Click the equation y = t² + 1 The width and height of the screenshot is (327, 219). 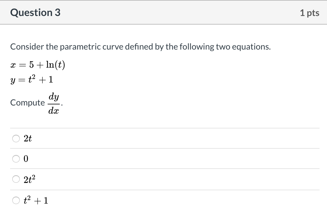[x=32, y=79]
